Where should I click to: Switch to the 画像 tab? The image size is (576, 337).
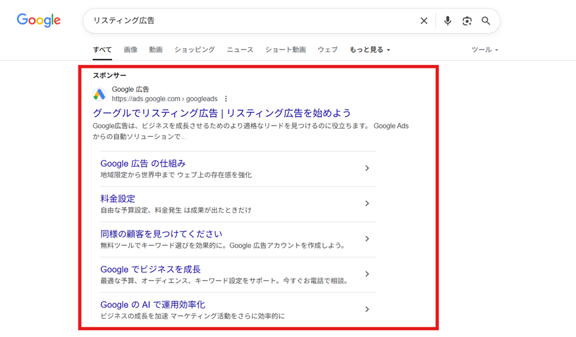(131, 50)
